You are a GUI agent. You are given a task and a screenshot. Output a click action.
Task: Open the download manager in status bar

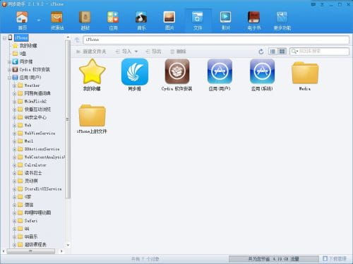point(335,259)
